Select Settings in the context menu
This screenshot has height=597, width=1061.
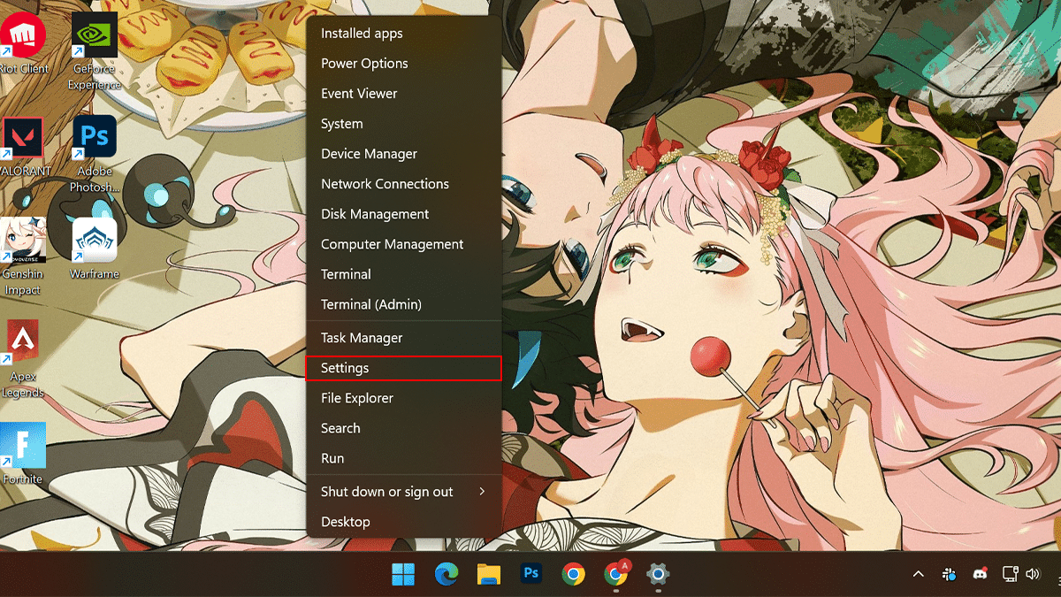coord(404,368)
